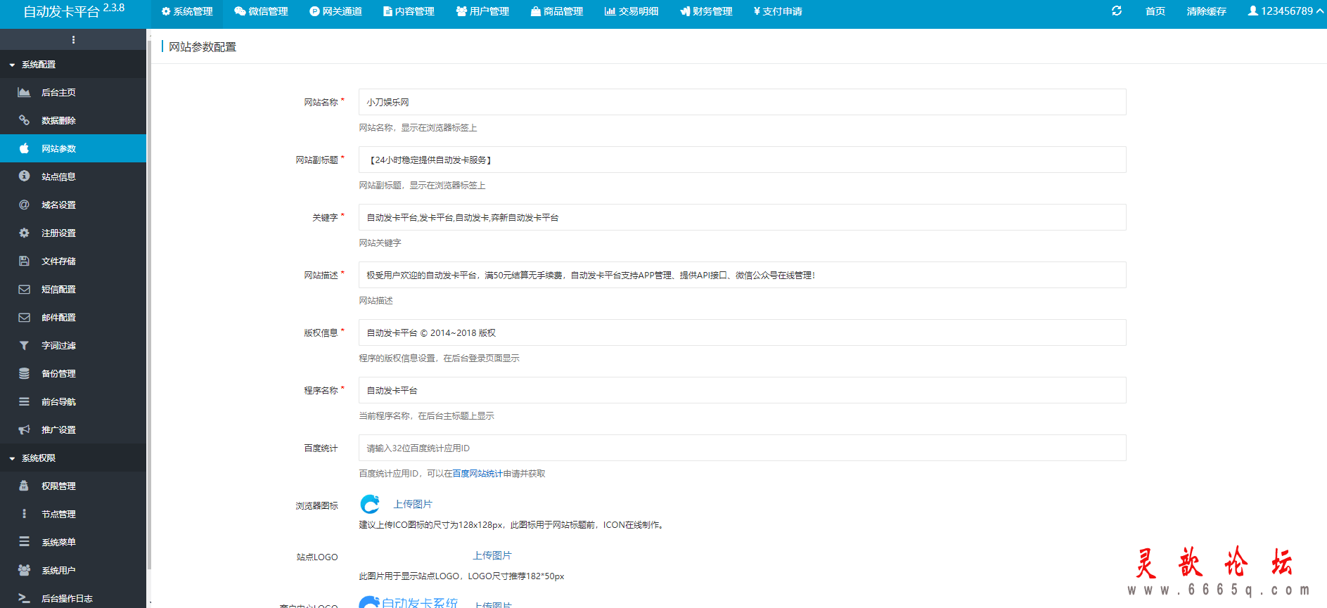Image resolution: width=1327 pixels, height=608 pixels.
Task: Open the 用户管理 top menu
Action: tap(482, 11)
